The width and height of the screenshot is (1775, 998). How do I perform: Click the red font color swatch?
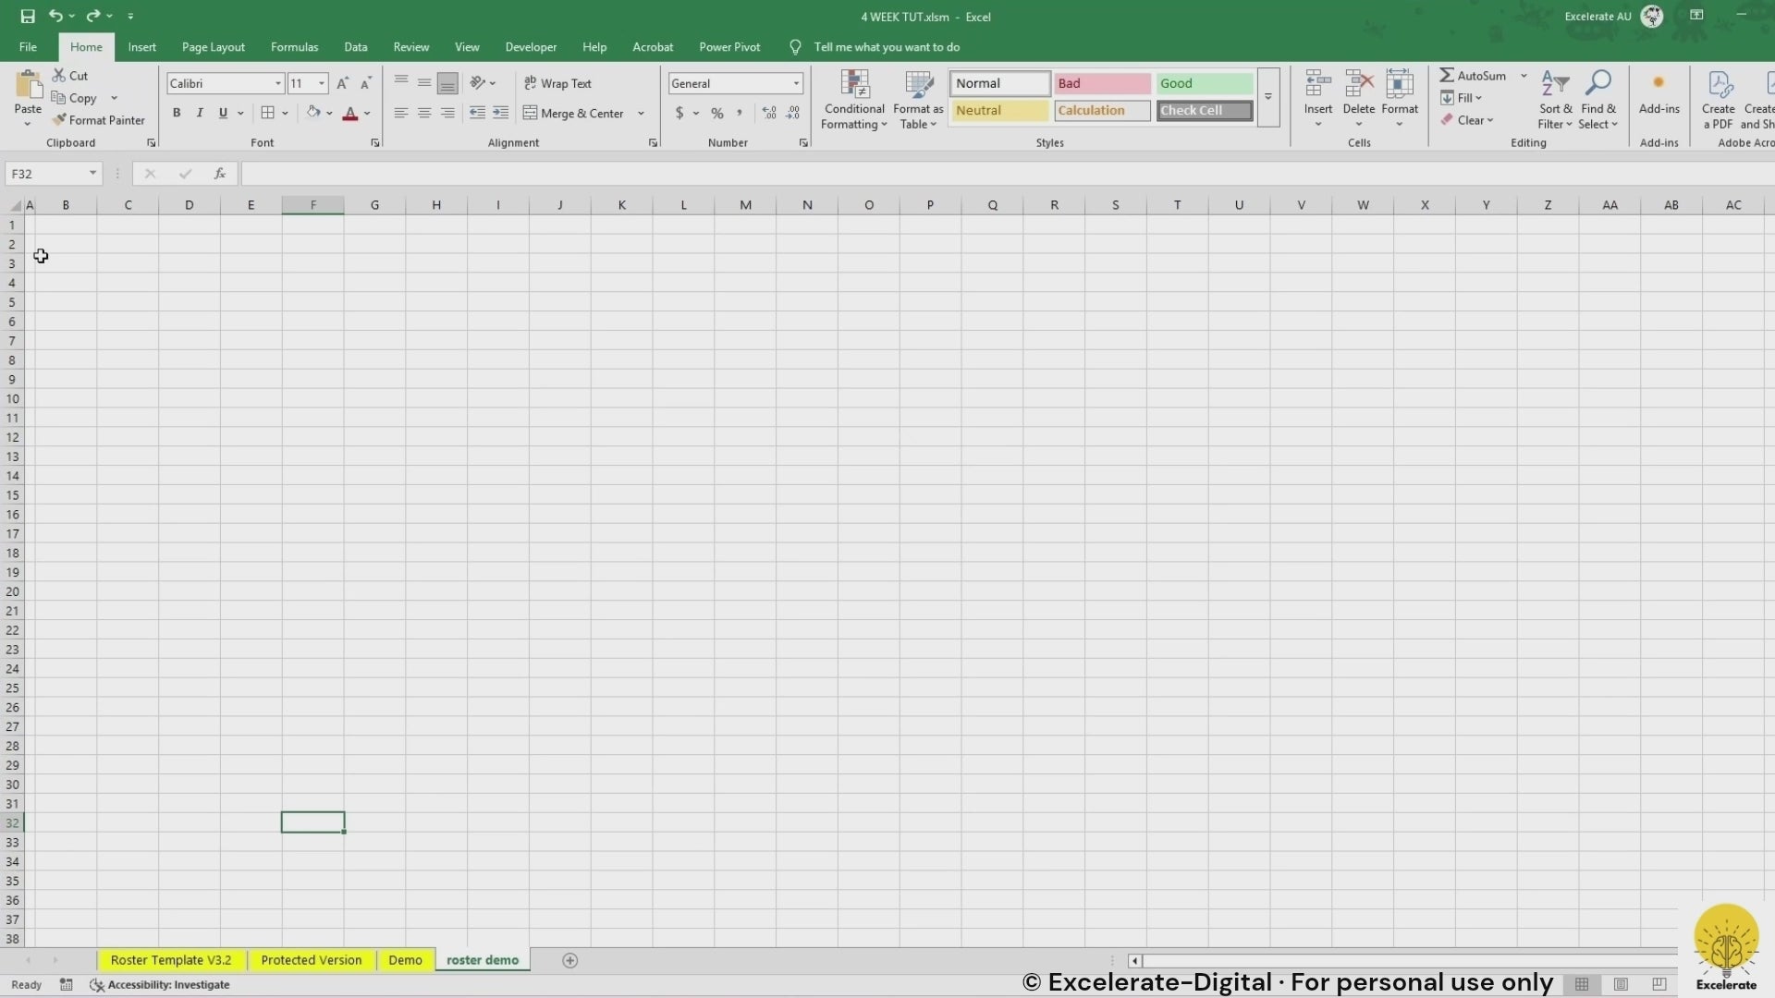tap(350, 114)
